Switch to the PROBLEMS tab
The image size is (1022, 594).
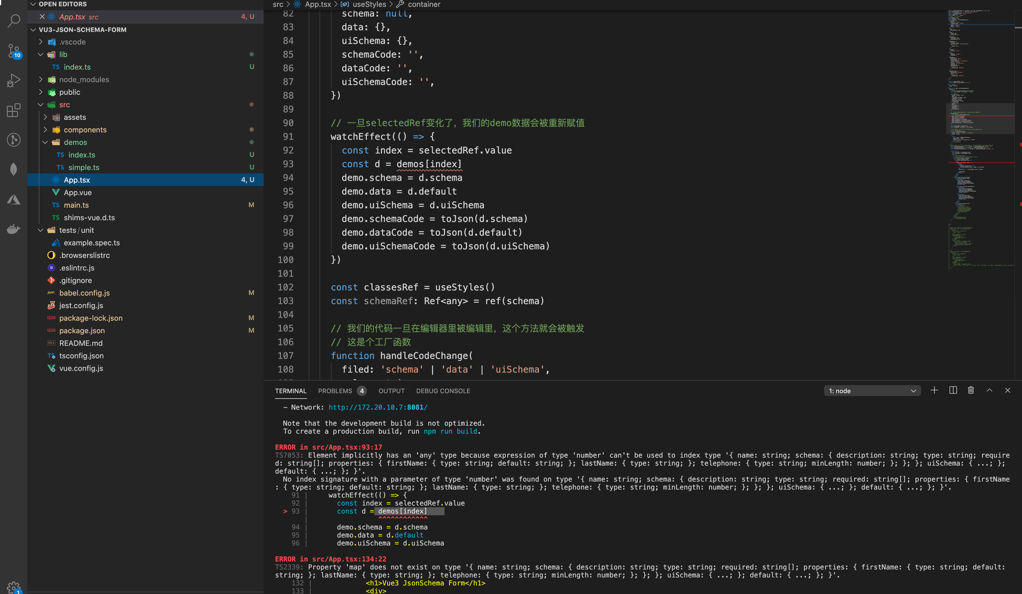(335, 391)
